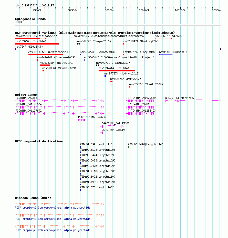This screenshot has height=238, width=228.
Task: Click the Disease Genes (OMIM) track title
Action: point(33,198)
